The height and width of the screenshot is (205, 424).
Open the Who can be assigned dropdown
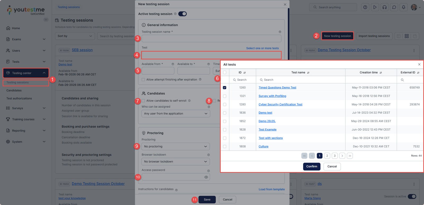coord(175,114)
